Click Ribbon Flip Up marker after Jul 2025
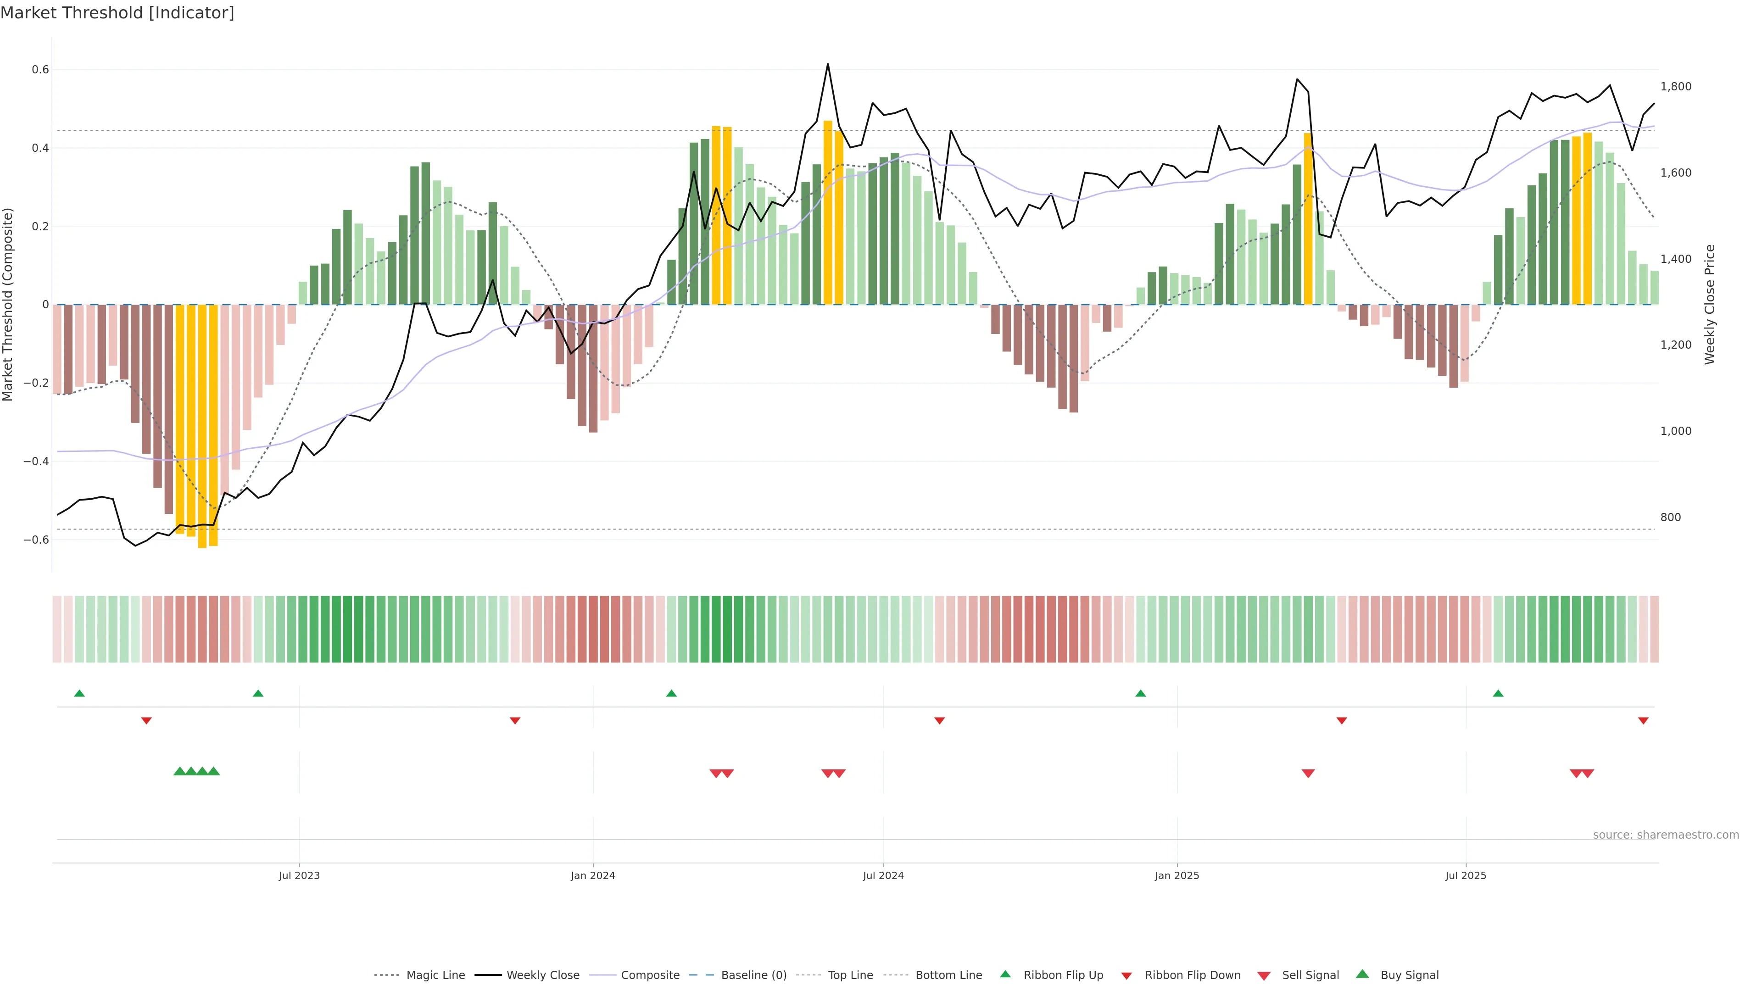The width and height of the screenshot is (1762, 991). (x=1498, y=694)
